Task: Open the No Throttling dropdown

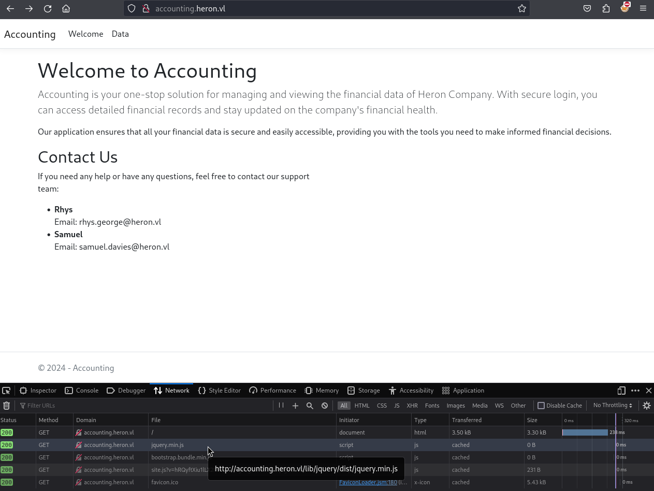Action: [x=613, y=406]
